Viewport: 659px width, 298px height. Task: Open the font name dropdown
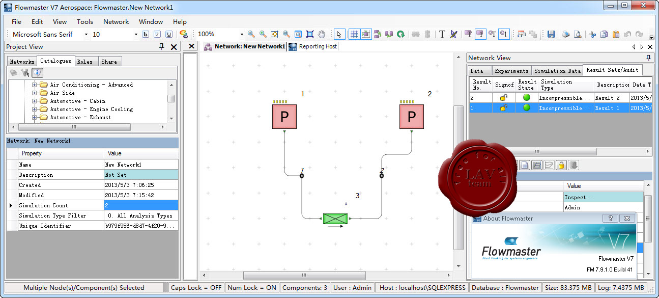85,34
